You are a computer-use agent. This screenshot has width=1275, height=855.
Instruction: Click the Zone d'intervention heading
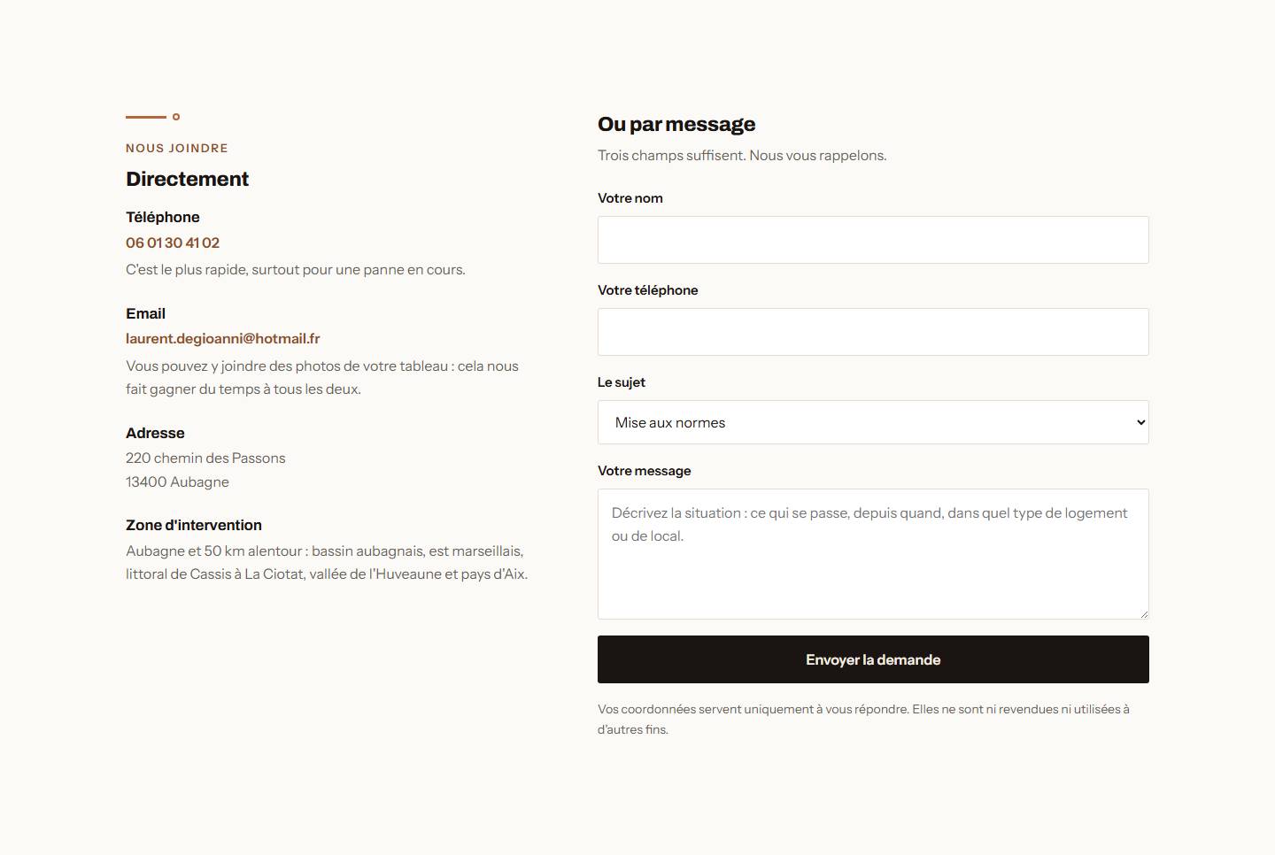pyautogui.click(x=194, y=525)
